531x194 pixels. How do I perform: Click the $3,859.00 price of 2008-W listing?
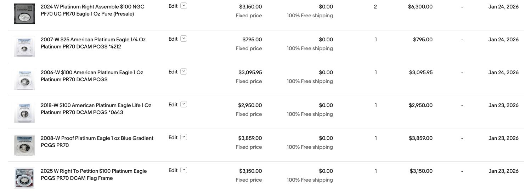pyautogui.click(x=250, y=138)
